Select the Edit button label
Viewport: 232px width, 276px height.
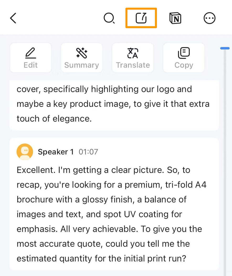tap(31, 65)
